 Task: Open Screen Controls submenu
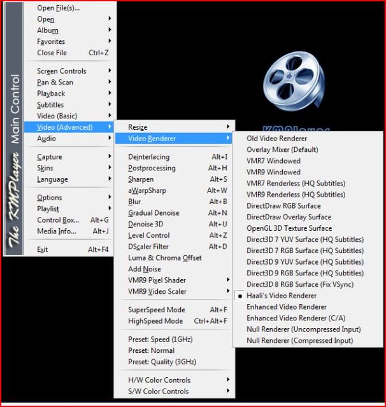coord(69,71)
